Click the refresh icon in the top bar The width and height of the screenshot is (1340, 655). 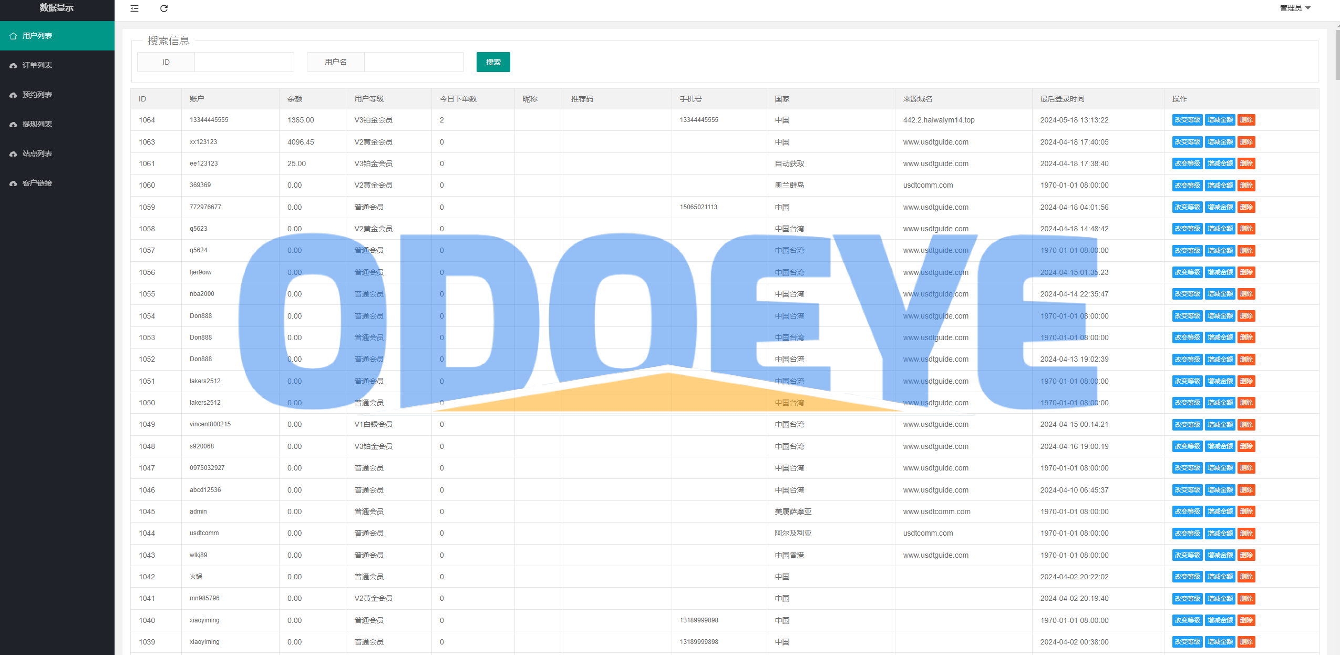click(164, 8)
